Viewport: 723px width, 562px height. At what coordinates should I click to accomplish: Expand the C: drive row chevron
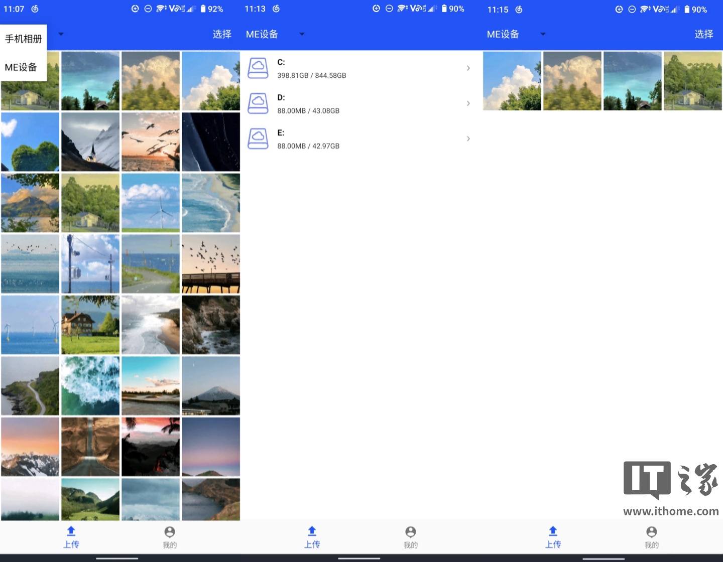pos(468,68)
